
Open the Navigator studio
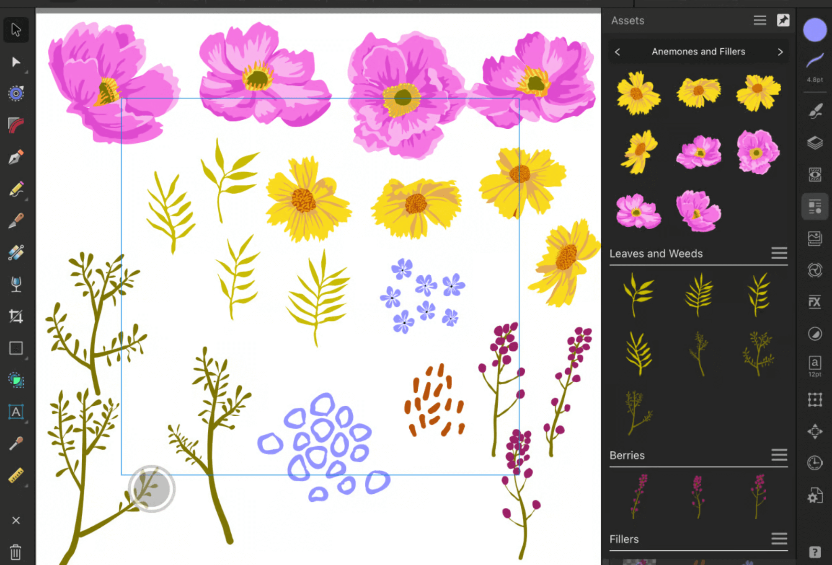(x=815, y=431)
